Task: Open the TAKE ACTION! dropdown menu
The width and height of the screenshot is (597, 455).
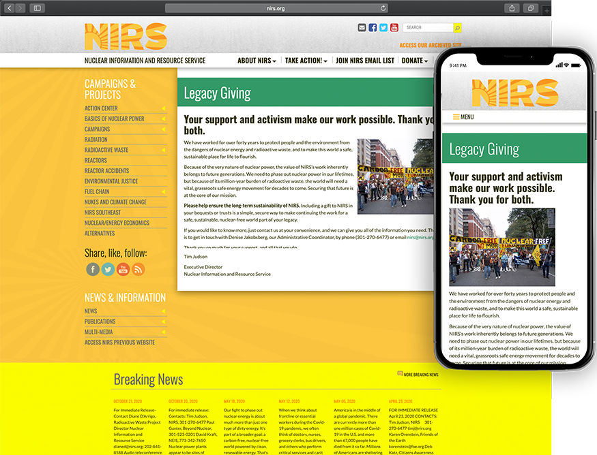Action: click(306, 61)
